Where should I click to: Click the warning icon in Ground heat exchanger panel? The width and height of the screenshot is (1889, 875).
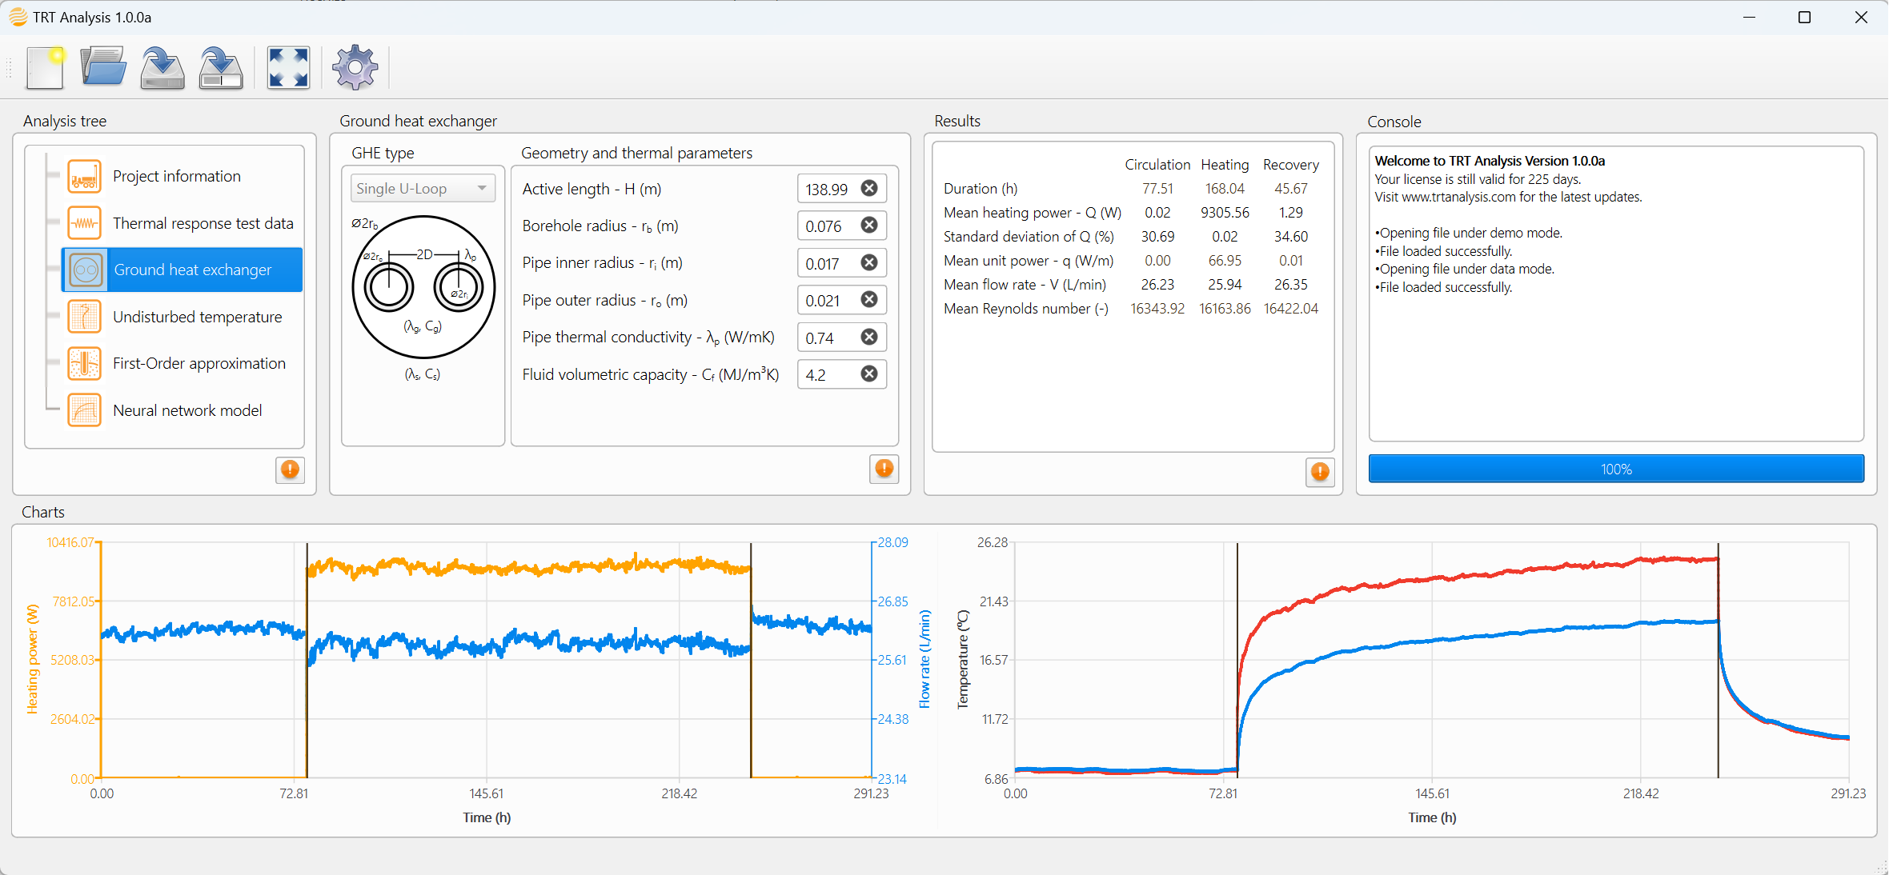[884, 469]
